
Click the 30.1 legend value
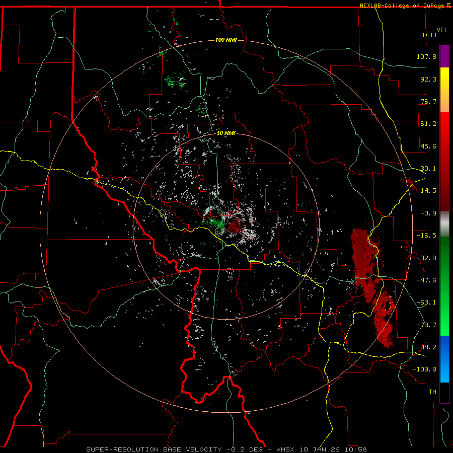428,168
